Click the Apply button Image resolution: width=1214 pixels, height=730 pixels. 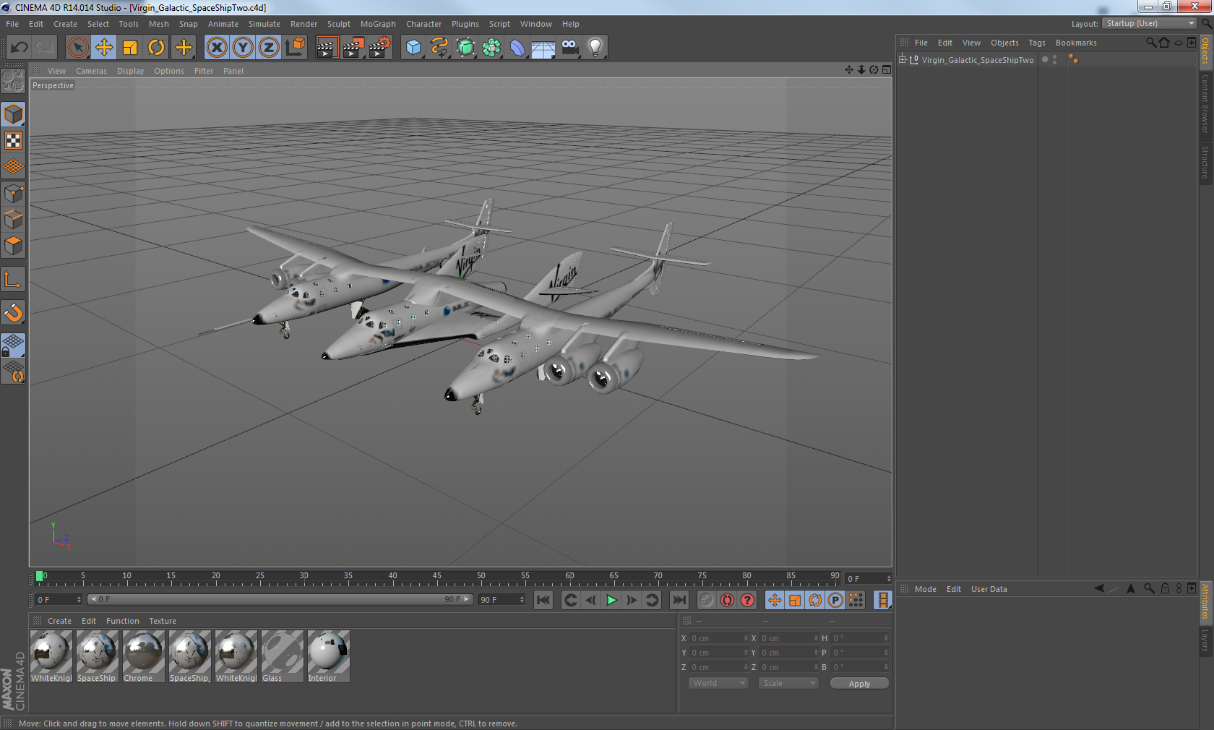click(x=859, y=683)
